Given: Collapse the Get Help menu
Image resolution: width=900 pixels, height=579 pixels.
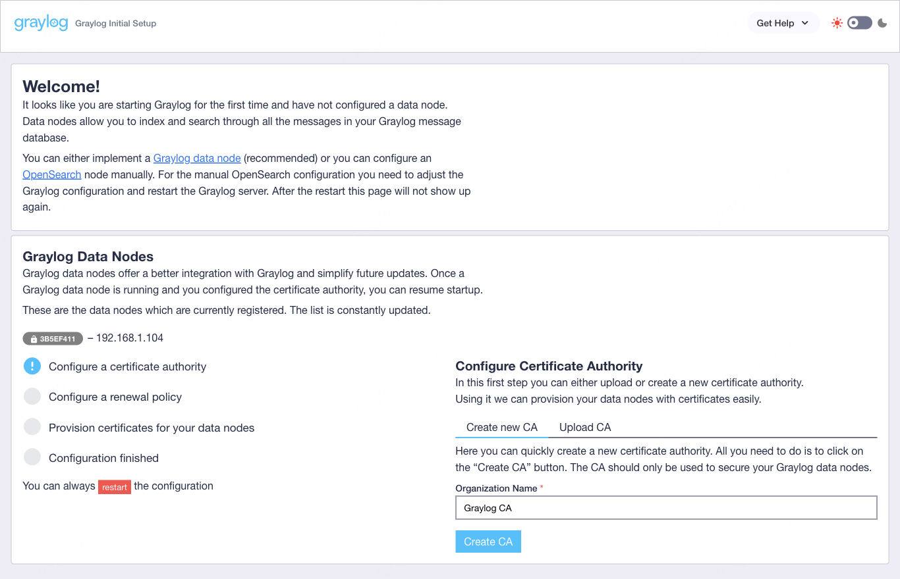Looking at the screenshot, I should click(x=783, y=22).
